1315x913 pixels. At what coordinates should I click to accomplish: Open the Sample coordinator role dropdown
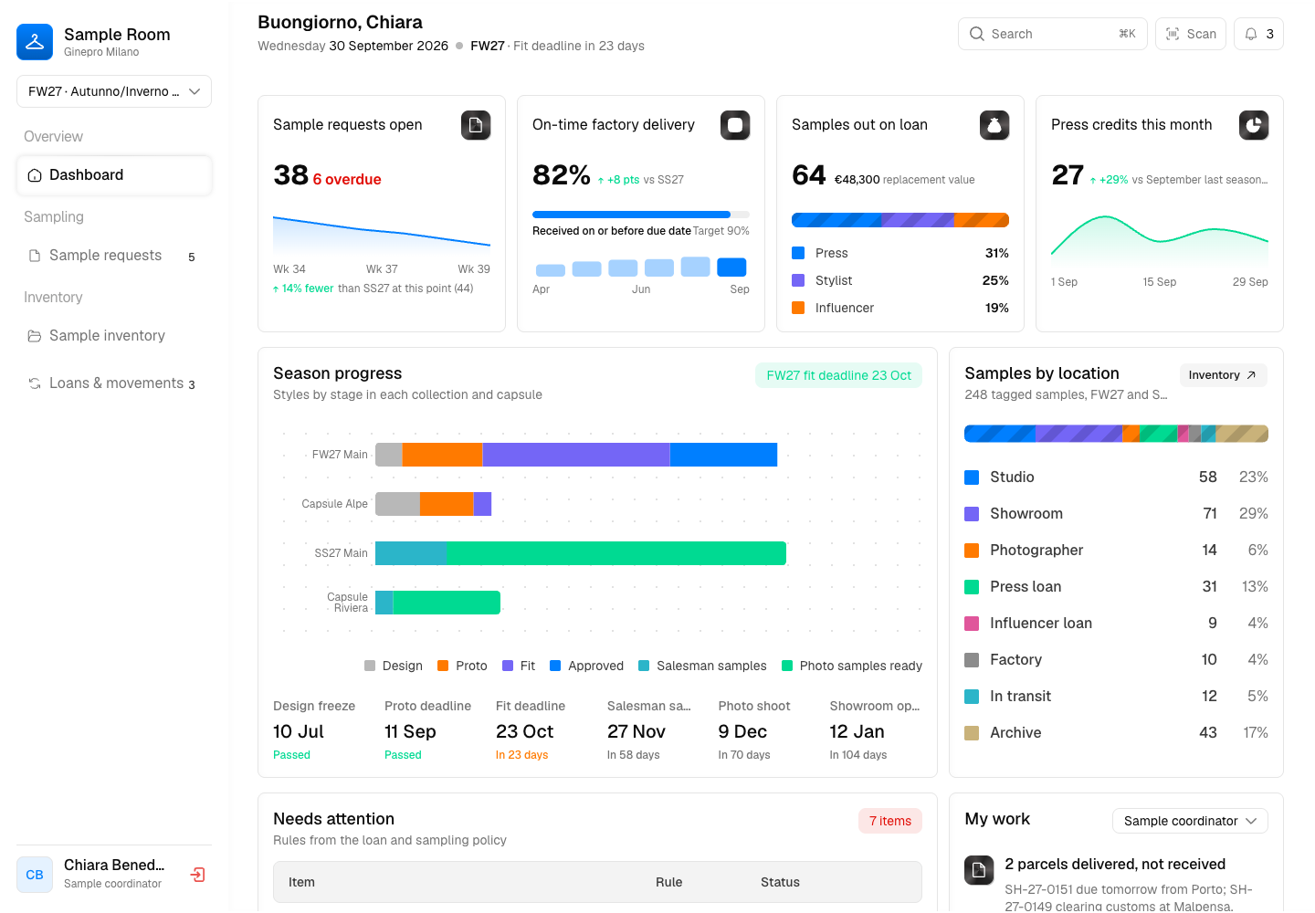[x=1190, y=821]
